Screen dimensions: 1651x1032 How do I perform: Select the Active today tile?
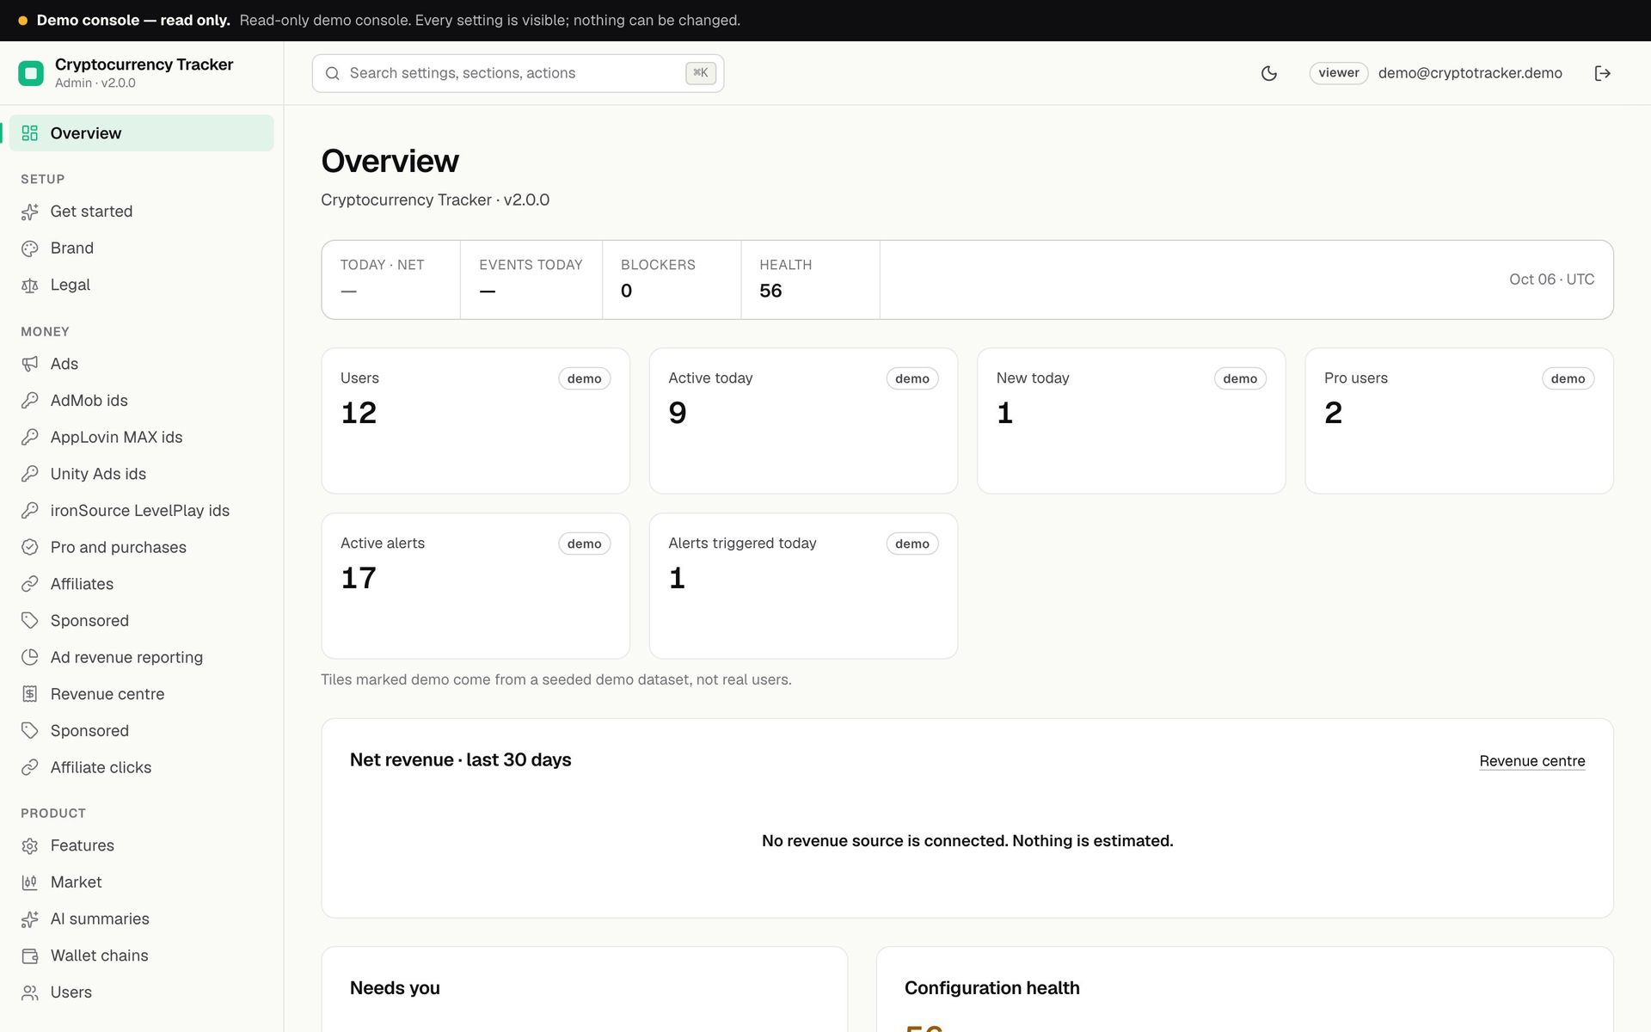803,421
